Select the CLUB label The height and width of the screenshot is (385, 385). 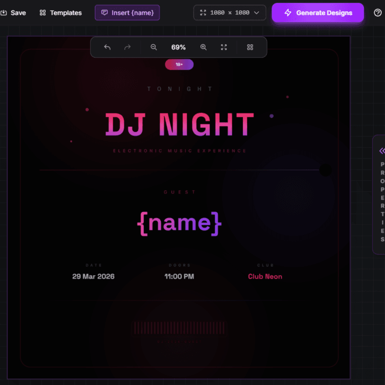click(x=265, y=265)
